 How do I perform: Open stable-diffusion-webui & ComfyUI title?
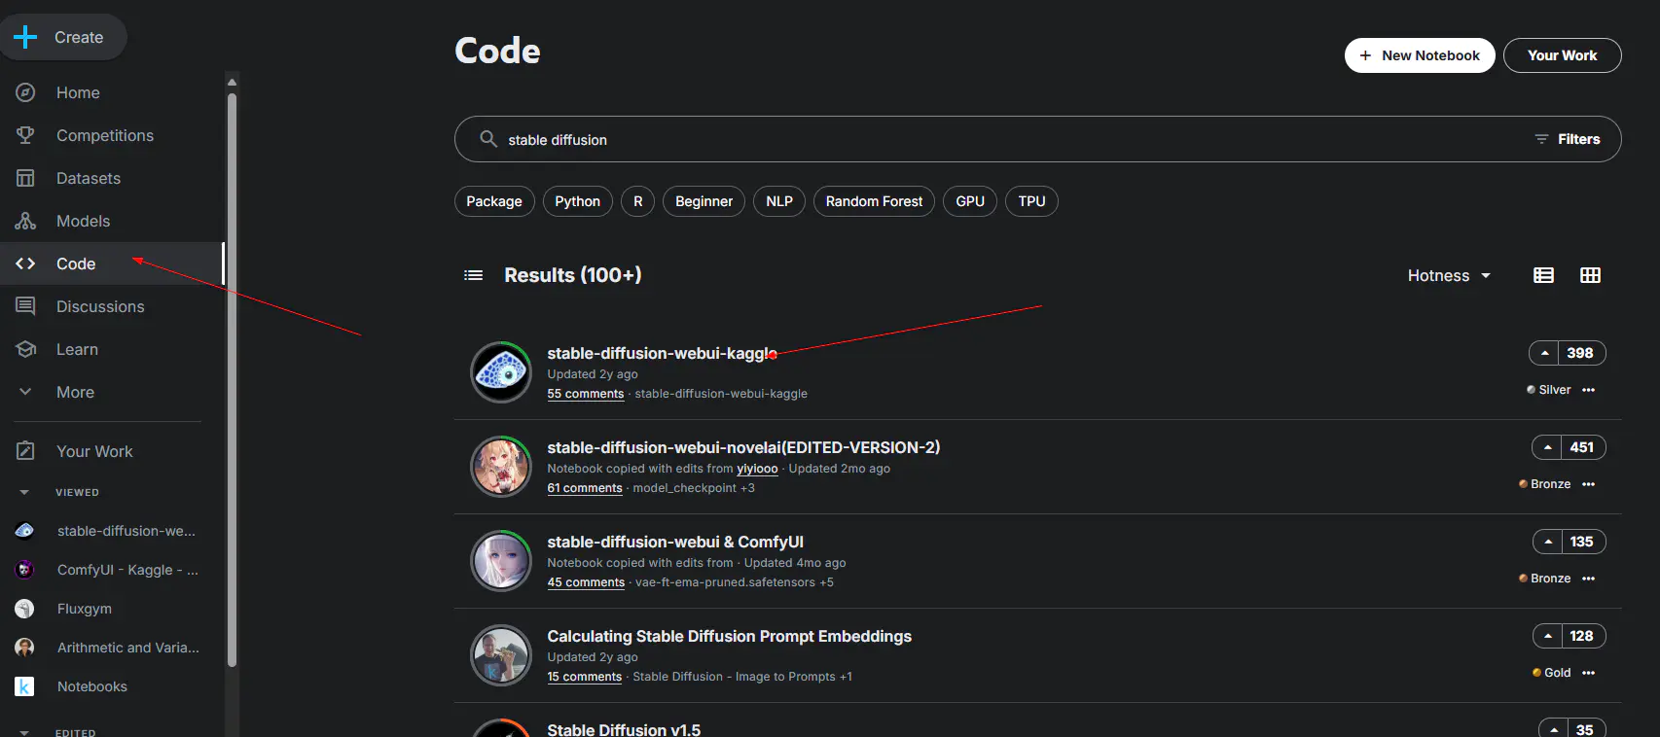pos(675,542)
